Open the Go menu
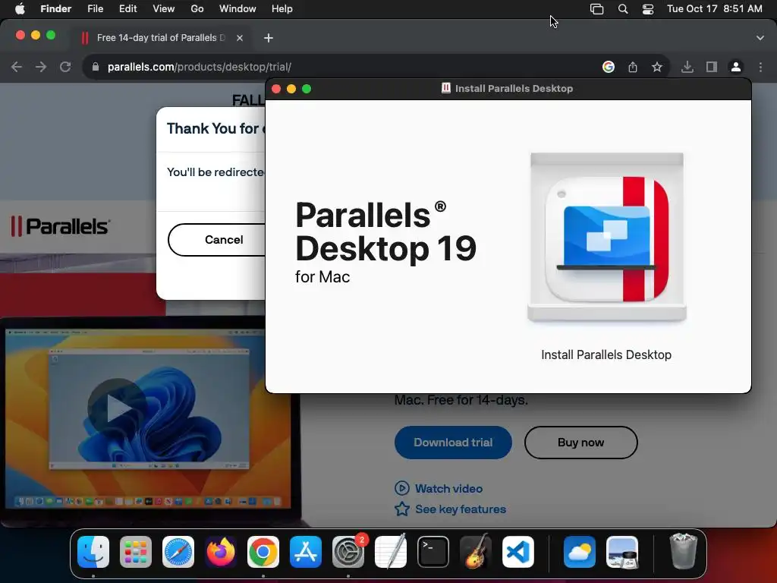 (197, 9)
